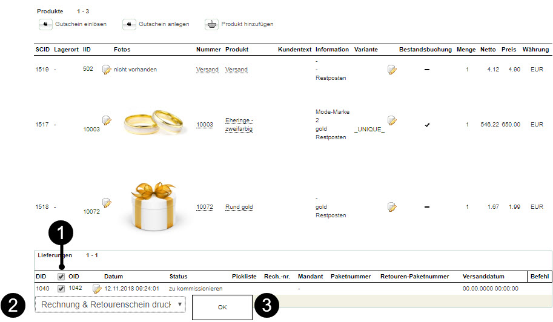Open the Eheringe - zweifarbig product link
Viewport: 553px width, 322px height.
point(239,125)
